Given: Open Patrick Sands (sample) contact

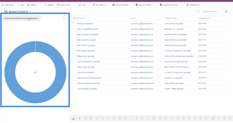Looking at the screenshot, I should tap(86, 40).
